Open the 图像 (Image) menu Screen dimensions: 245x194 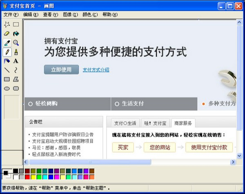pos(70,15)
